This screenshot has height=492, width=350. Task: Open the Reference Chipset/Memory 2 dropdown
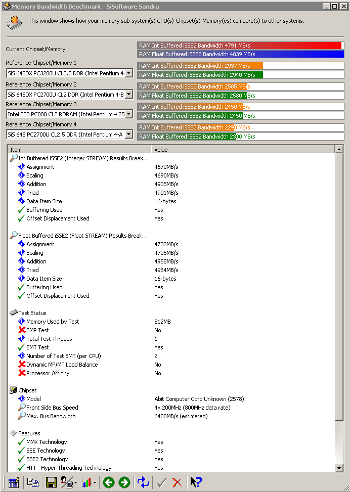pyautogui.click(x=128, y=95)
